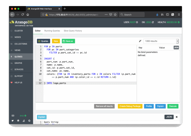
Task: Click the browser forward arrow
Action: (x=18, y=15)
